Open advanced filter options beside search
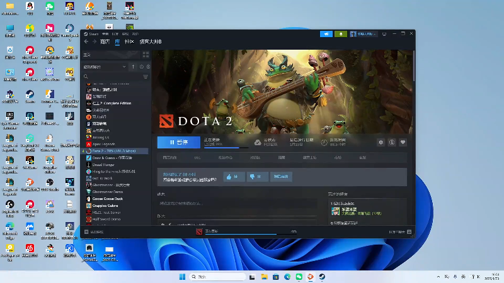 146,77
